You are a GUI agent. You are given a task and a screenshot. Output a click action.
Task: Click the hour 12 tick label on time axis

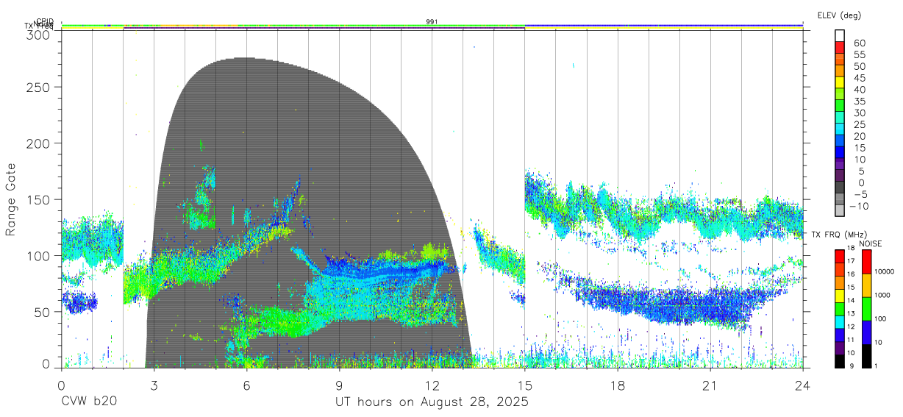(432, 386)
